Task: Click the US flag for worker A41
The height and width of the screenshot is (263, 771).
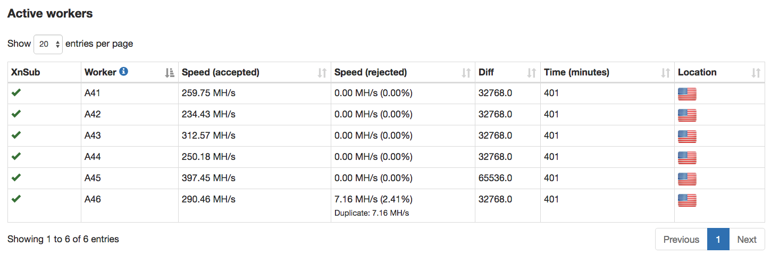Action: 687,94
